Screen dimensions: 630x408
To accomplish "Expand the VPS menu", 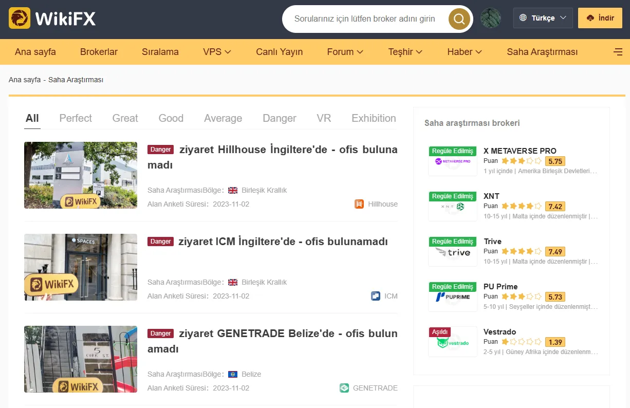I will [x=217, y=52].
